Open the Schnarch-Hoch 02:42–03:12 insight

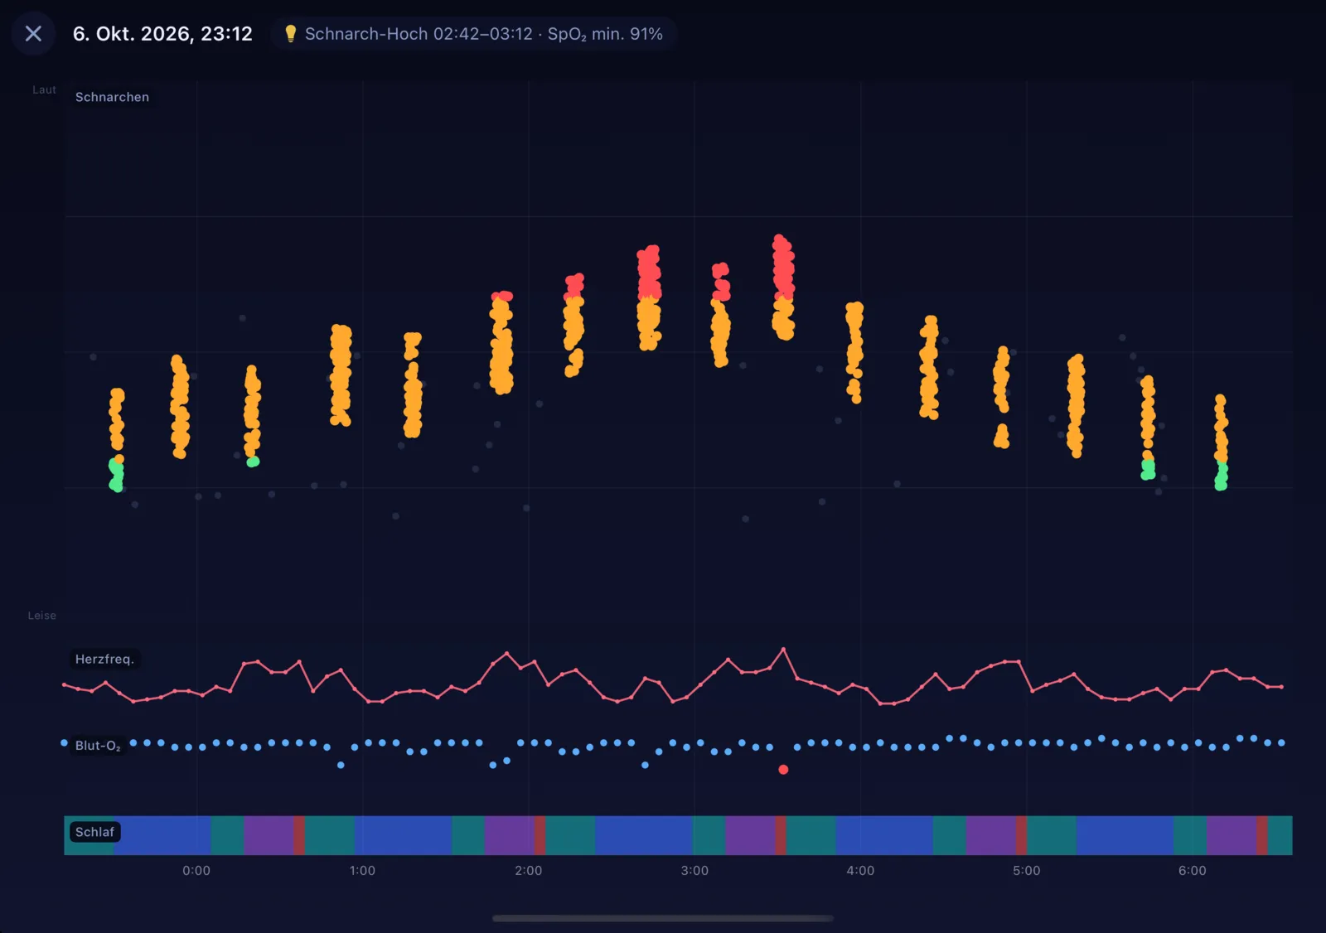tap(474, 34)
